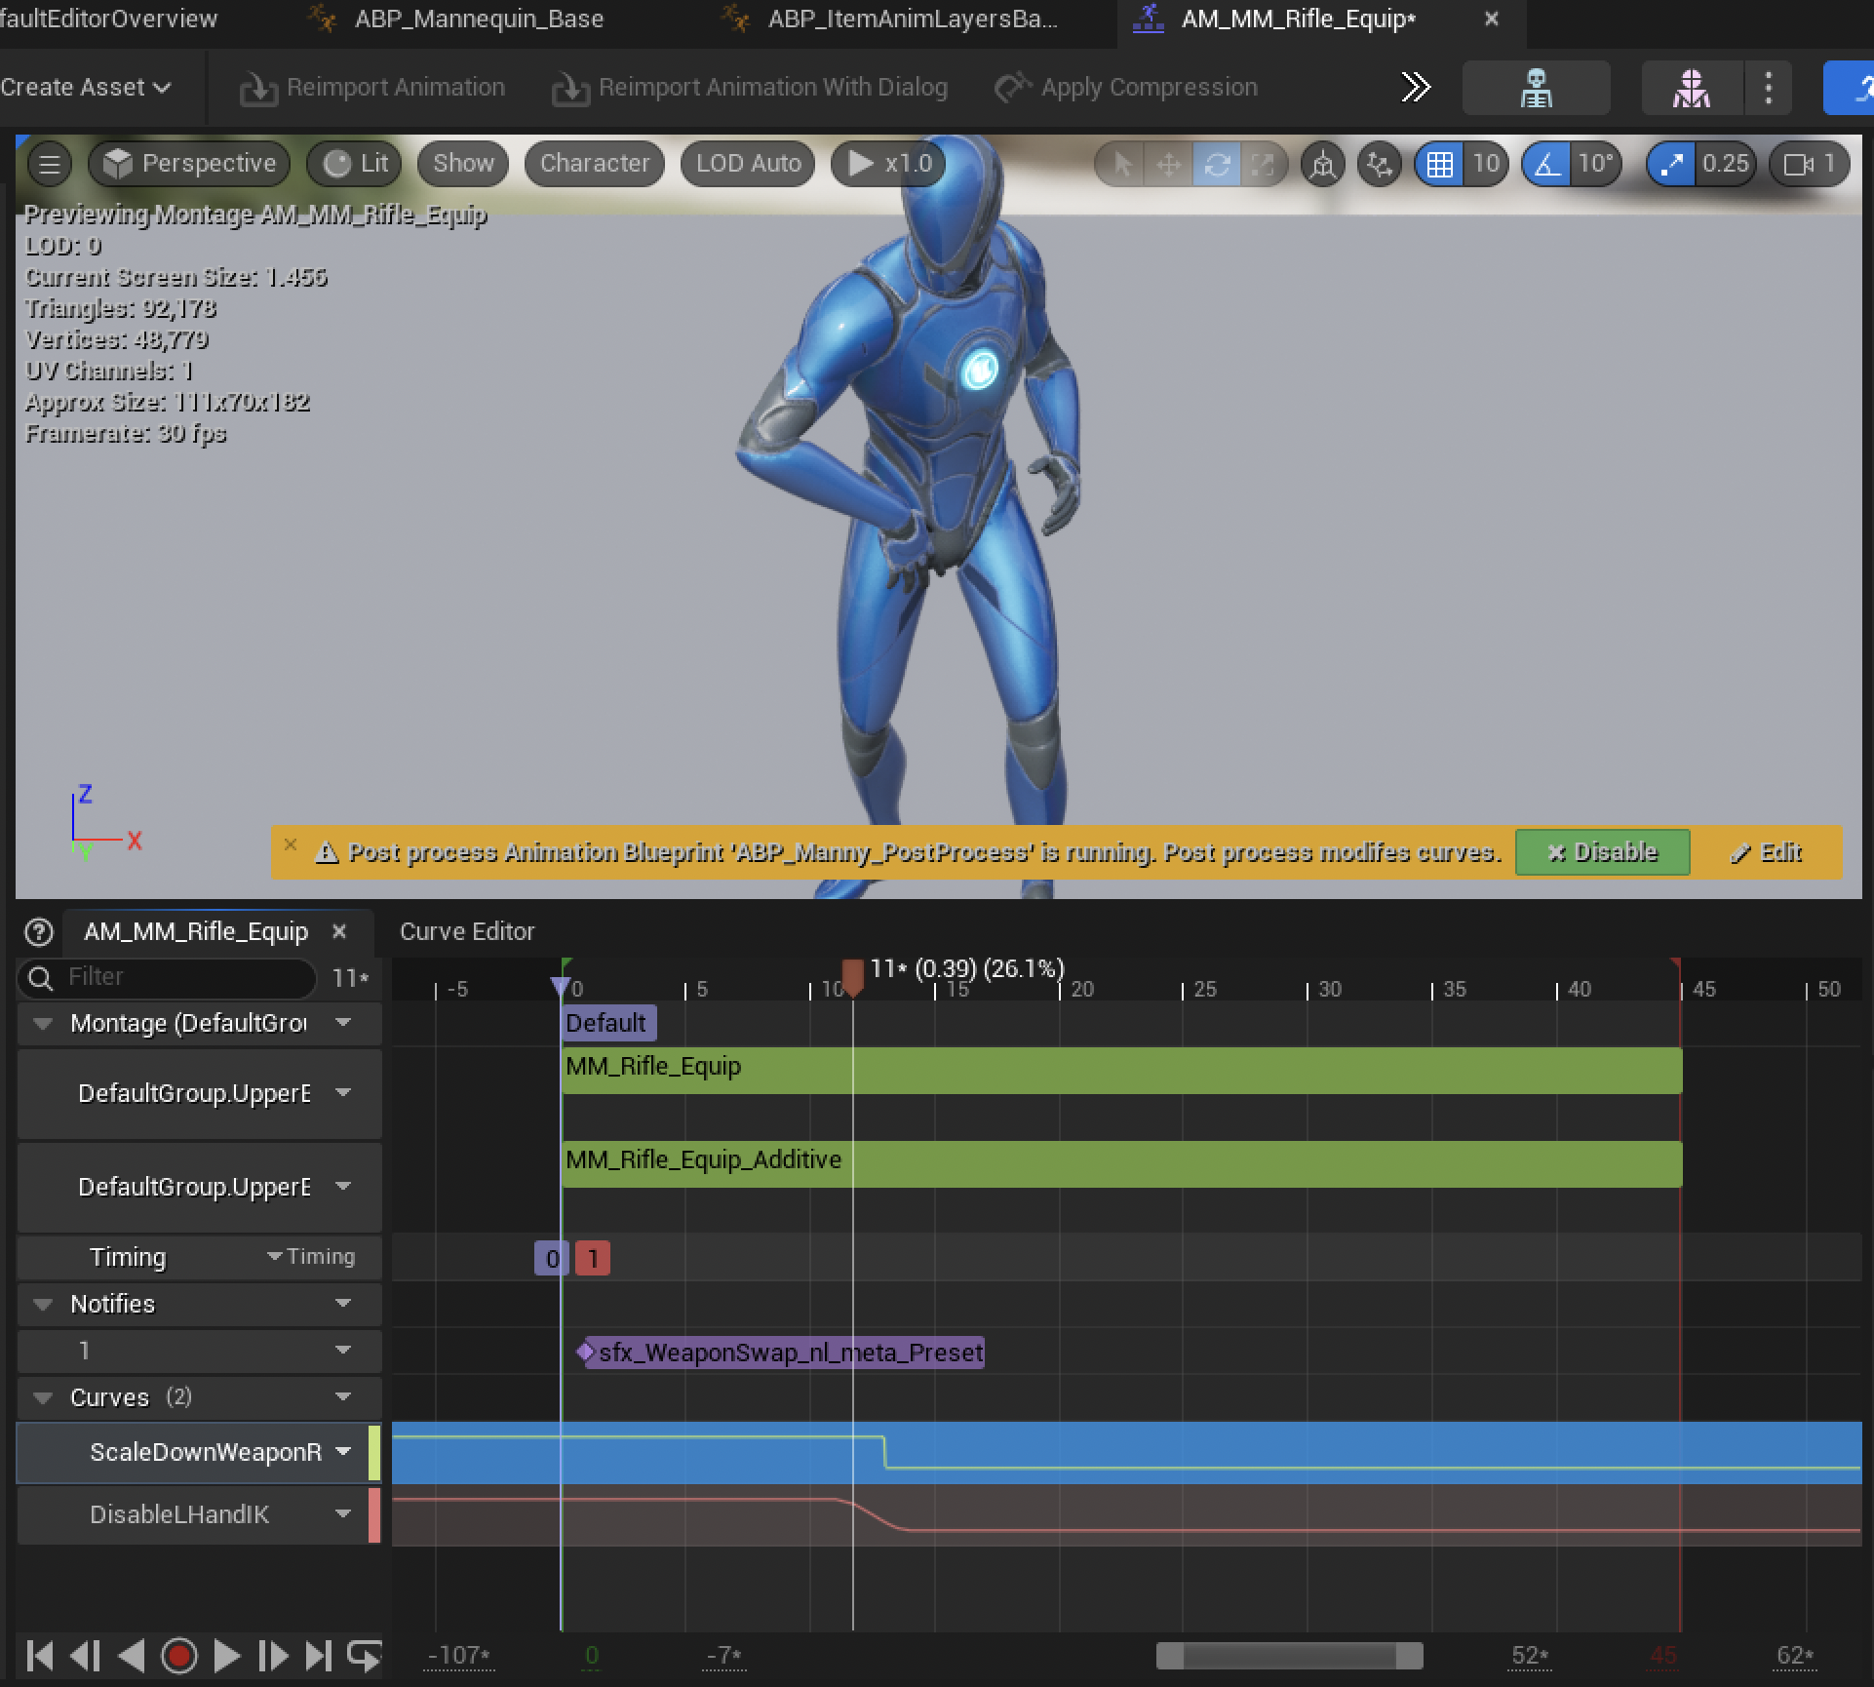Open the Create Asset dropdown
This screenshot has height=1687, width=1874.
click(x=86, y=88)
